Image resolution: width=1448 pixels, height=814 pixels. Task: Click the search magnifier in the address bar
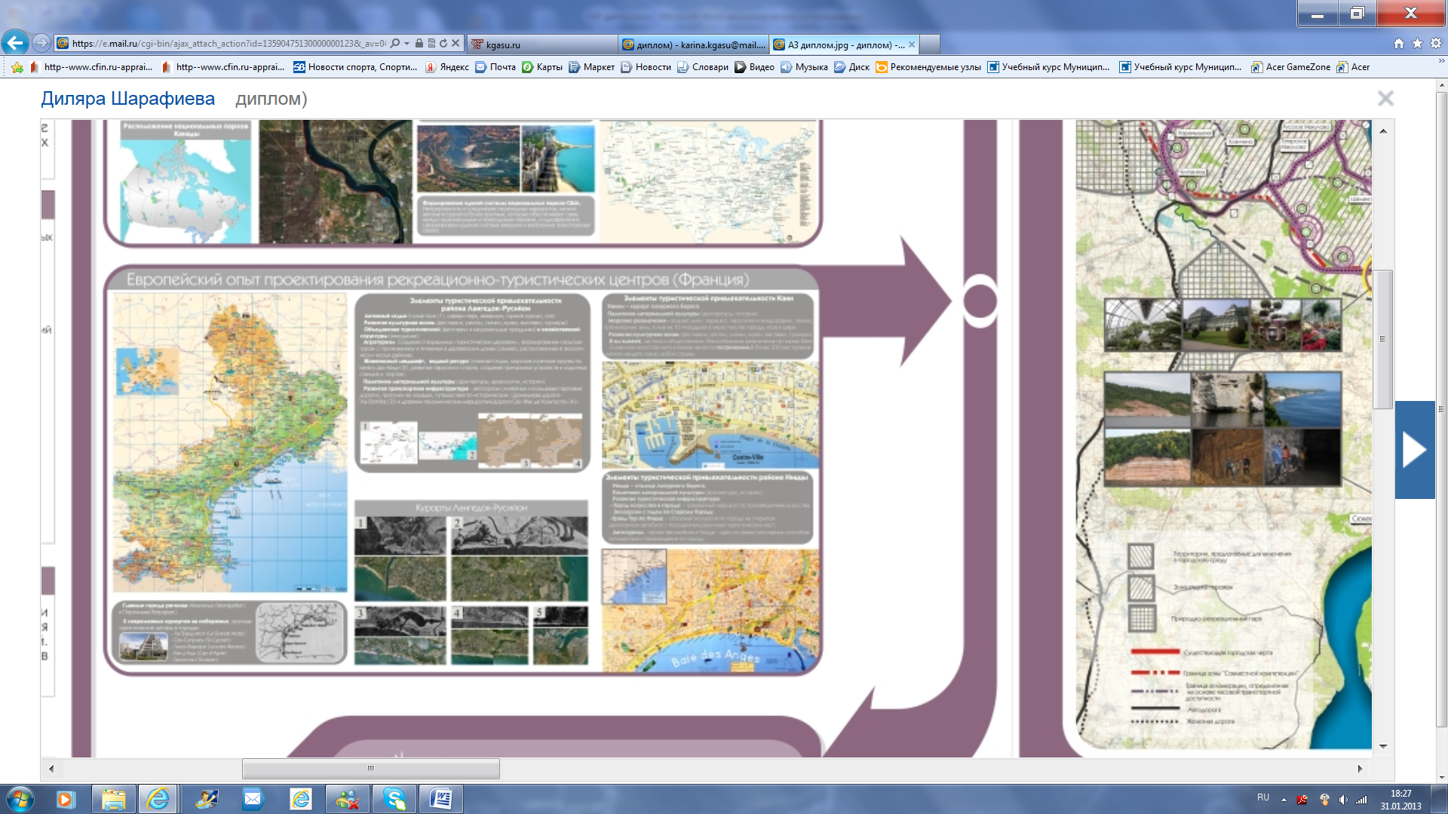395,44
